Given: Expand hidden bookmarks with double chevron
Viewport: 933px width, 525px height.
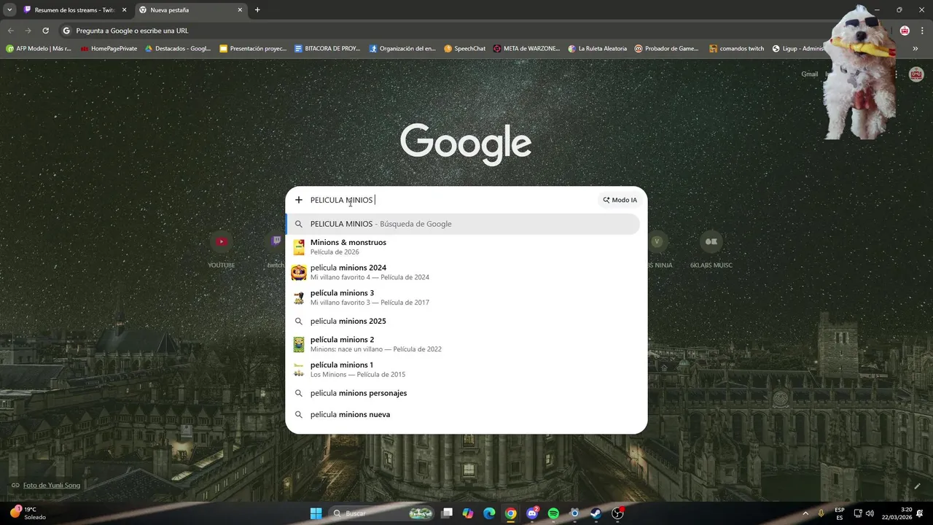Looking at the screenshot, I should 915,49.
